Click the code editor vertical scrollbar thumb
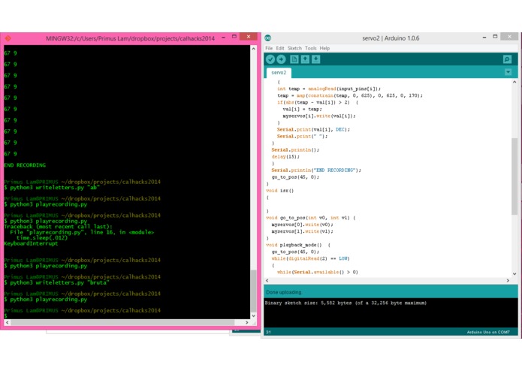This screenshot has width=522, height=371. click(x=514, y=176)
